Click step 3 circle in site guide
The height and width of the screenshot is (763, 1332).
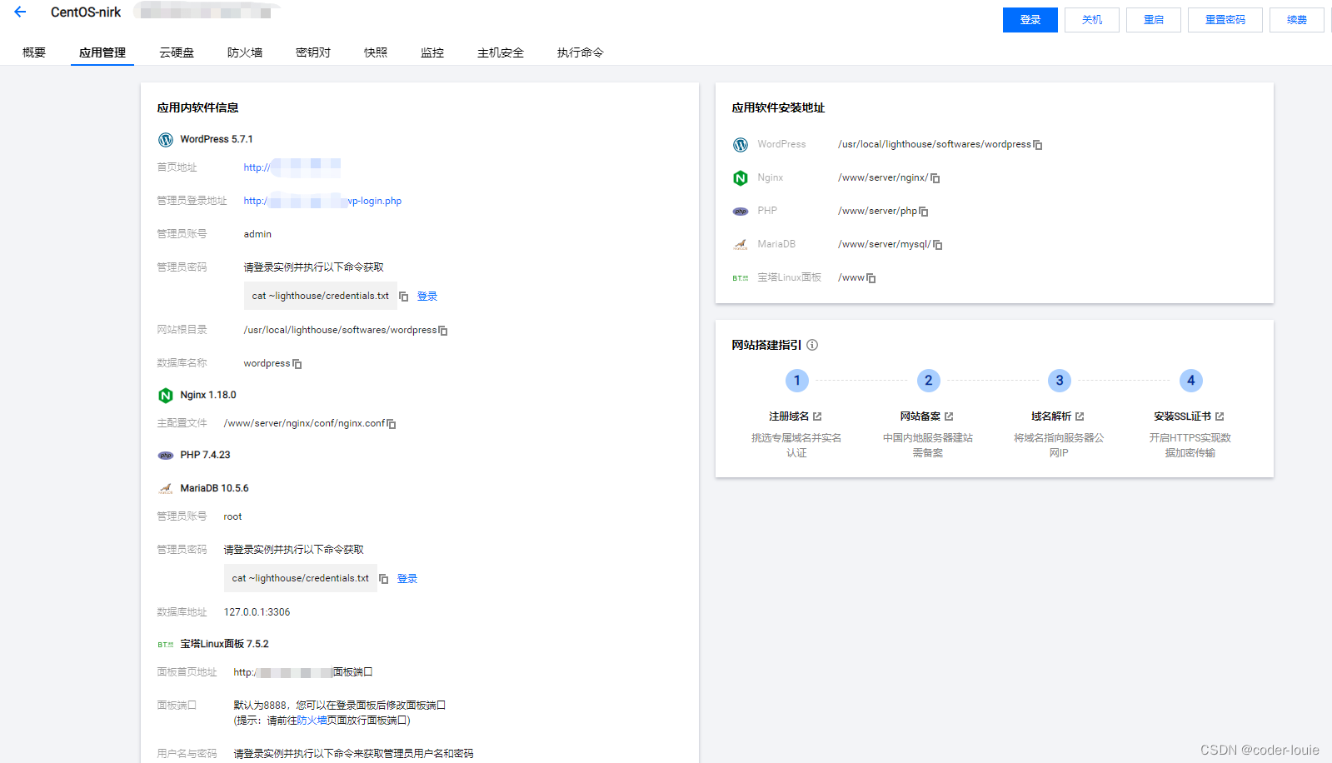[x=1060, y=381]
